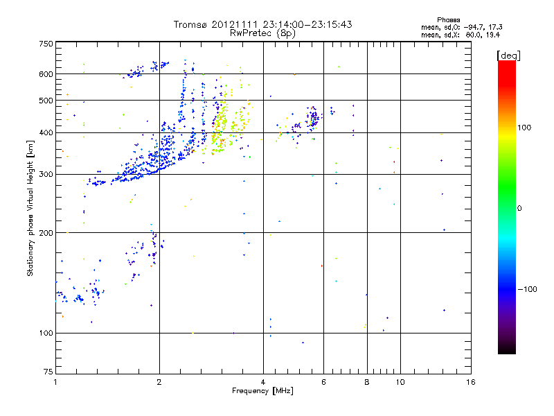Click the '[deg]' colorbar unit label
The width and height of the screenshot is (554, 416).
(x=508, y=55)
